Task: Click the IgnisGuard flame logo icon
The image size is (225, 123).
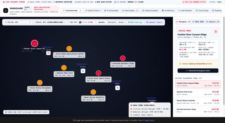Action: coord(6,11)
